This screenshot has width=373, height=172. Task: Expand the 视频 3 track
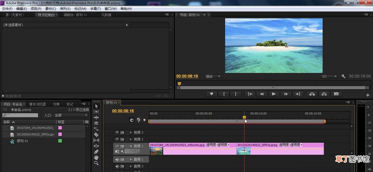coord(131,132)
